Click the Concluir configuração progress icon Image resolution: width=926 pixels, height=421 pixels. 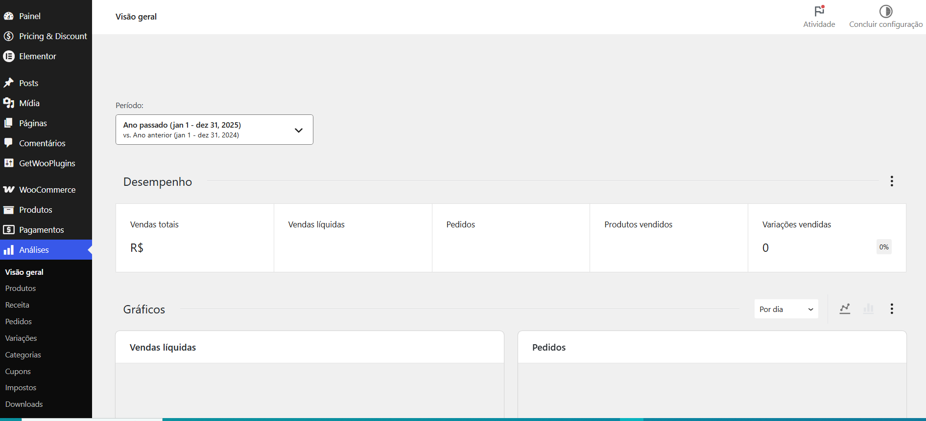[x=886, y=11]
